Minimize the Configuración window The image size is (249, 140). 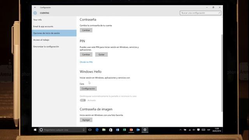(x=207, y=7)
